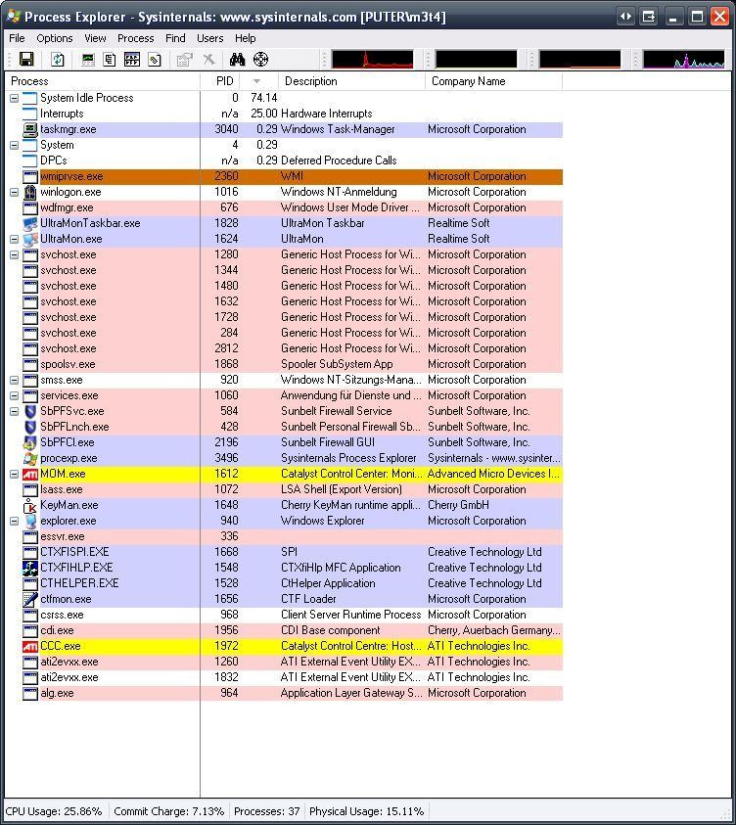Click the CPU column header with sort arrow

tap(258, 81)
